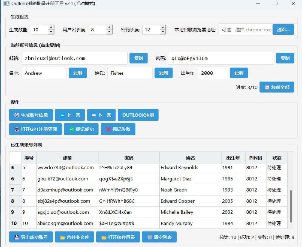
Task: Click email ebj82s4p@outlook.com
Action: coord(63,201)
